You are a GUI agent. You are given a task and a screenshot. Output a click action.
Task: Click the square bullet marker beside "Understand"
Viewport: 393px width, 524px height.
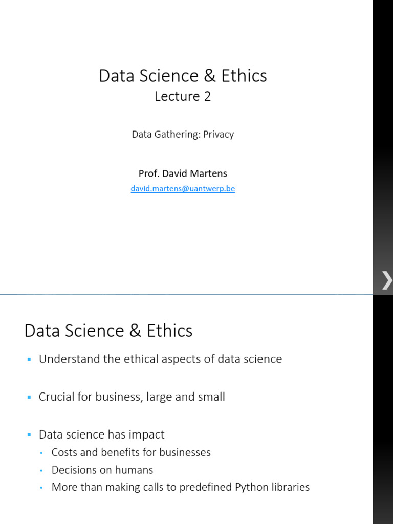click(x=30, y=360)
